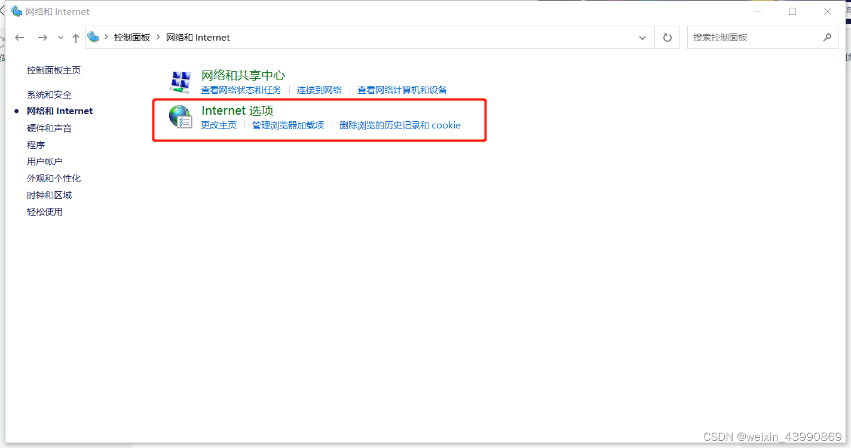Open 查看网络状态和任务
The image size is (851, 448).
(x=241, y=90)
